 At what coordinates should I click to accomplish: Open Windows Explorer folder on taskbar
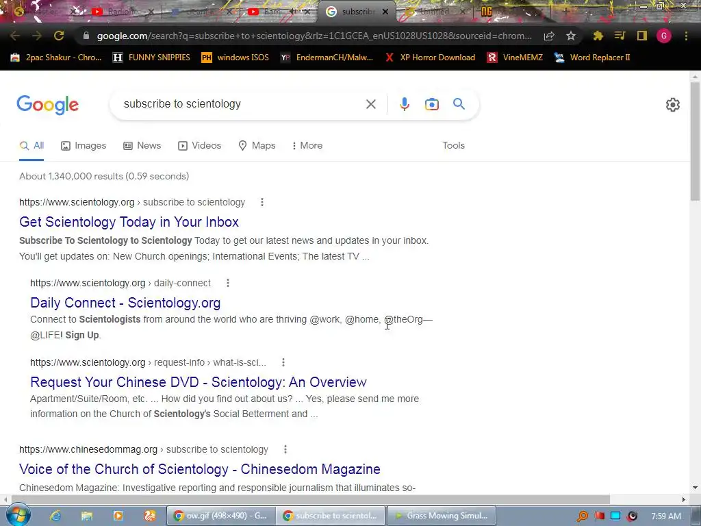[87, 516]
